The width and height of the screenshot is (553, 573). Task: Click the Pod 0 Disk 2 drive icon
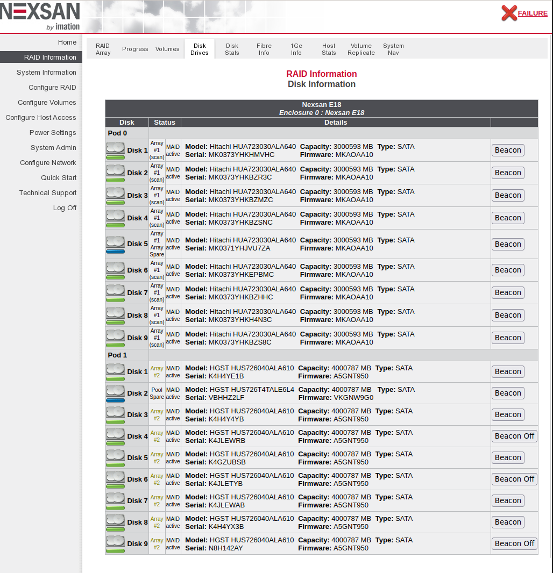116,173
